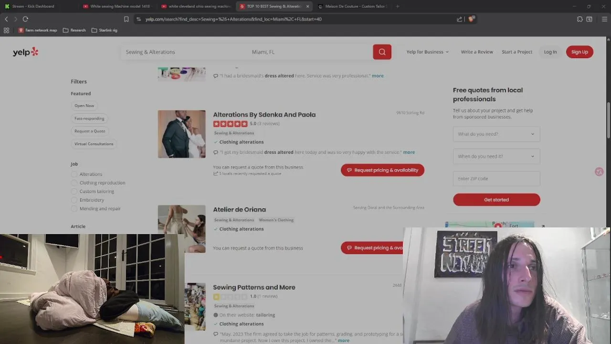The width and height of the screenshot is (611, 344).
Task: Click the speech bubble icon on Request pricing for Sdenka
Action: pyautogui.click(x=349, y=170)
